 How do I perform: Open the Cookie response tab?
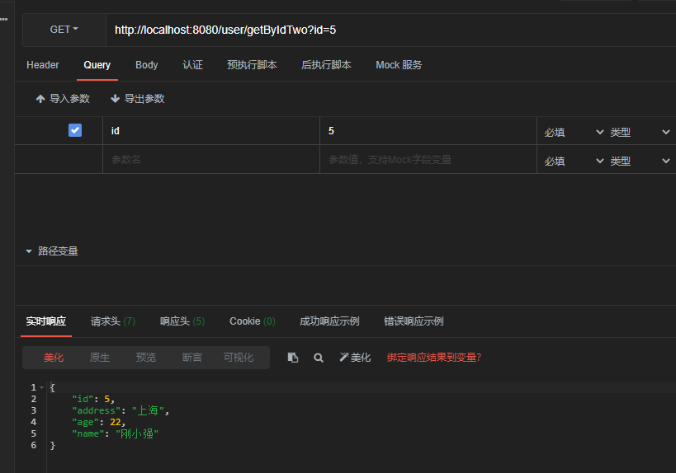(252, 321)
